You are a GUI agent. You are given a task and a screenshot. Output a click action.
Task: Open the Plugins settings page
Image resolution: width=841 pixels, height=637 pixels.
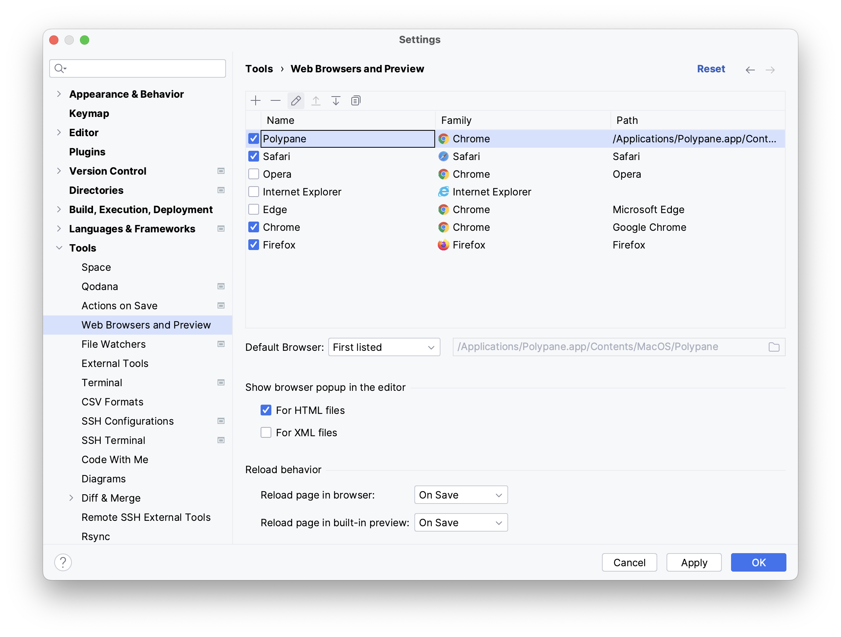pyautogui.click(x=87, y=152)
